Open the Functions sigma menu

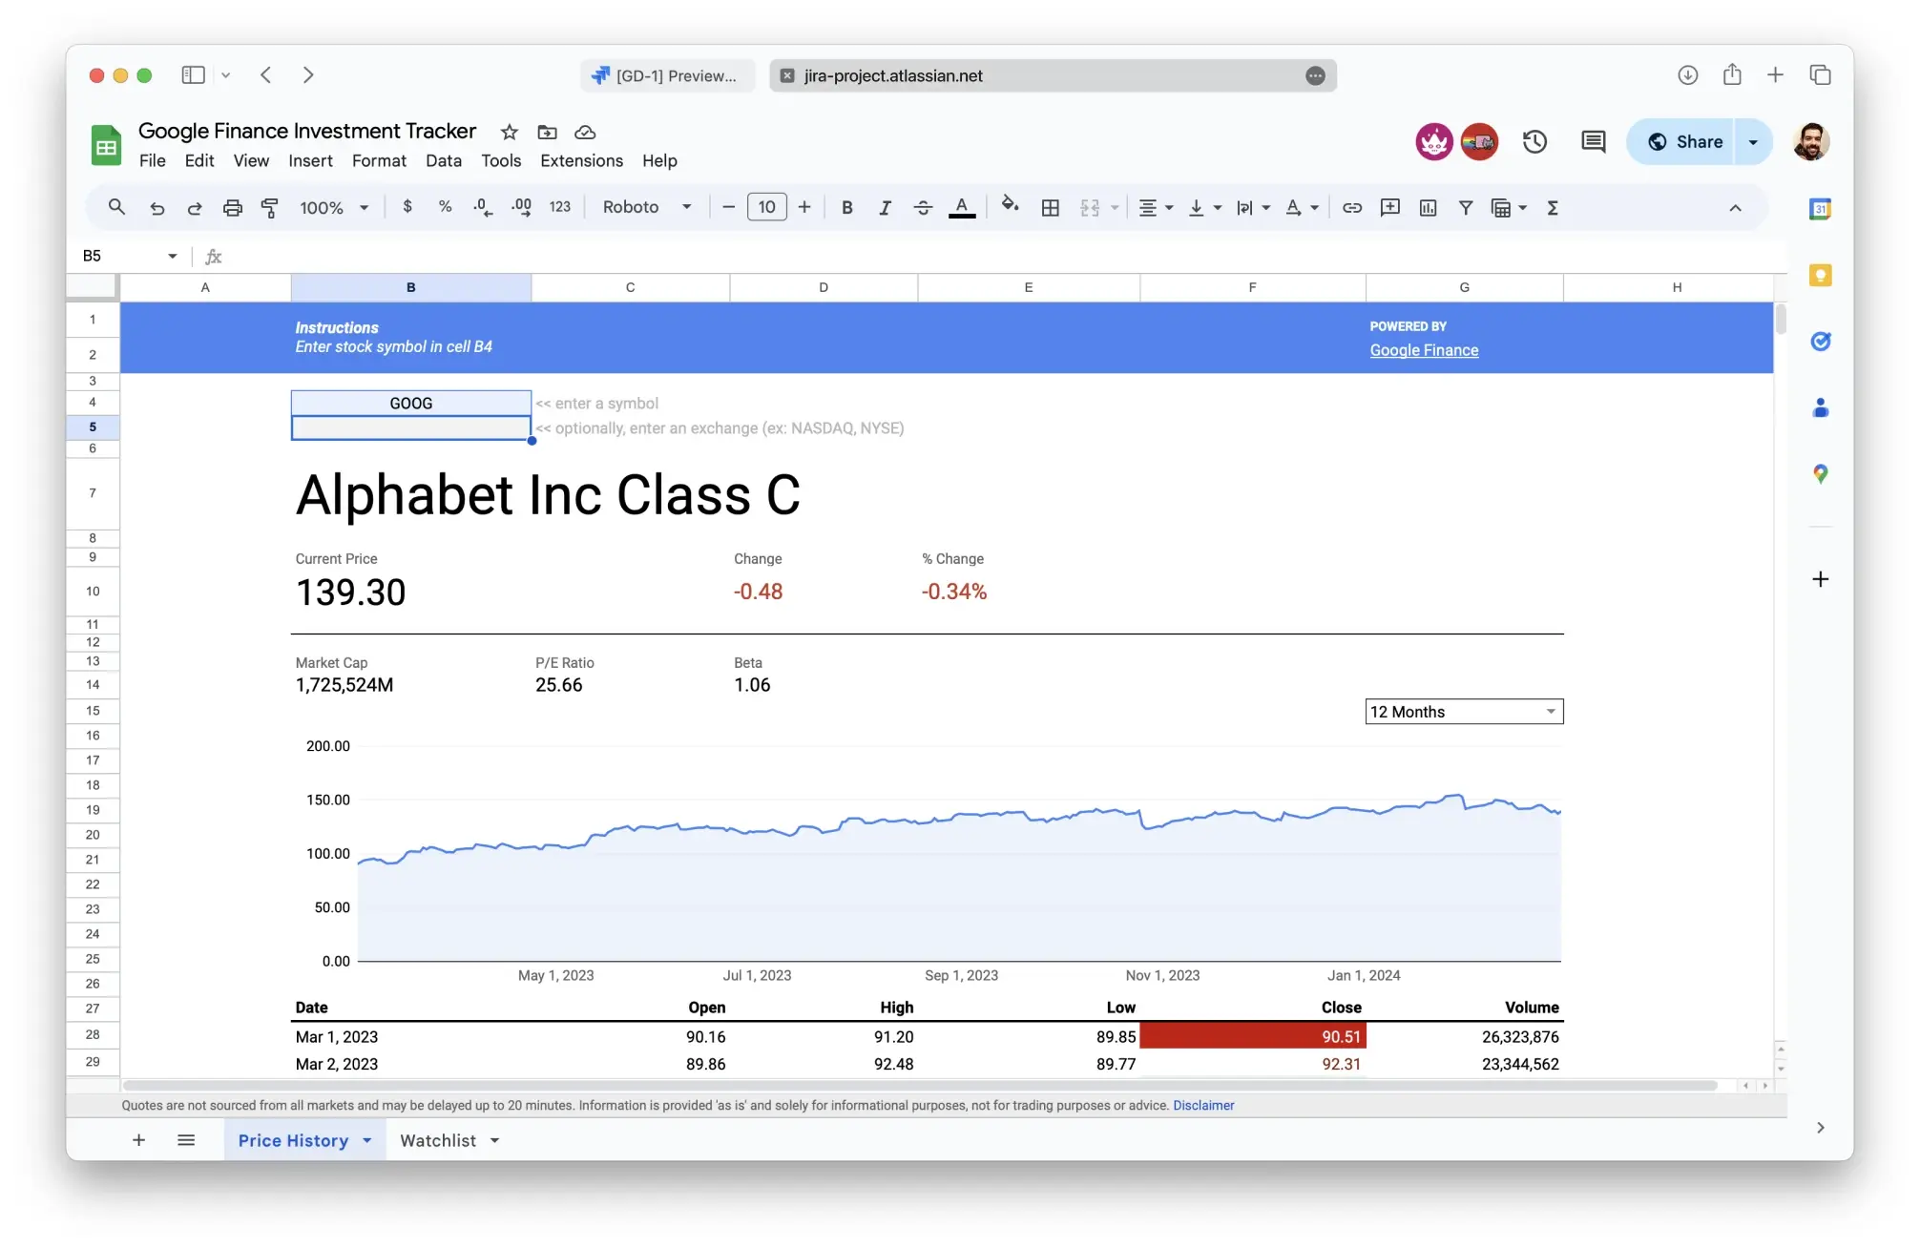tap(1553, 207)
